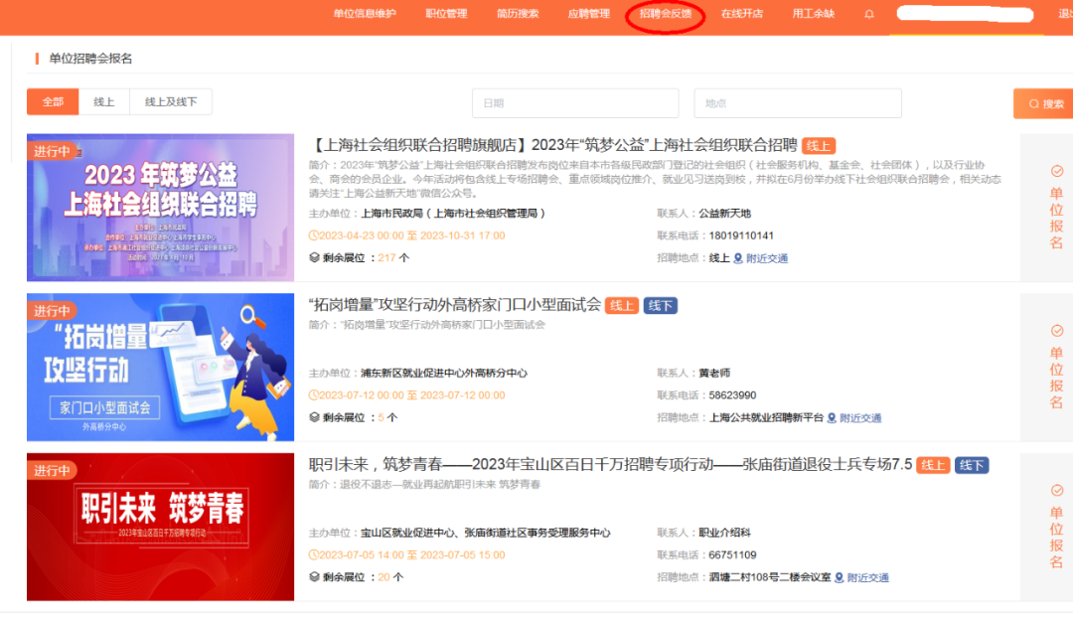Click the phone number 58623990
Screen dimensions: 1073x620
point(732,394)
